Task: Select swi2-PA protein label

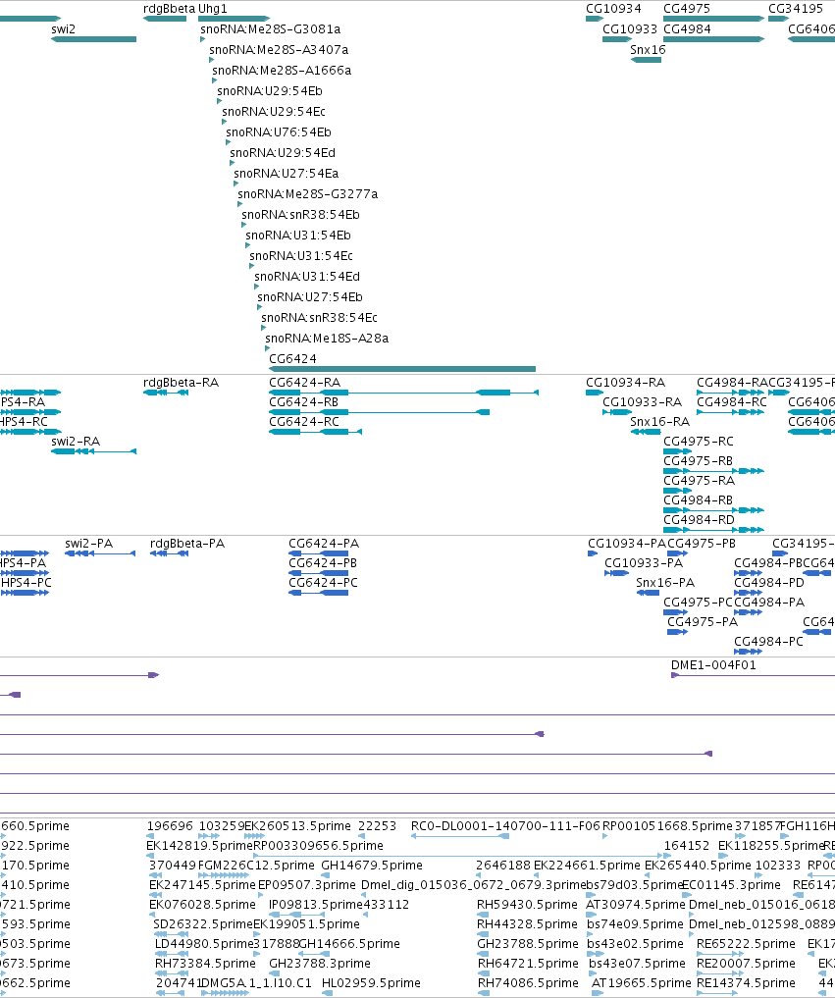Action: 88,544
